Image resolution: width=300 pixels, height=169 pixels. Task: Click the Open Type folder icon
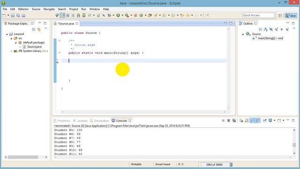[150, 15]
